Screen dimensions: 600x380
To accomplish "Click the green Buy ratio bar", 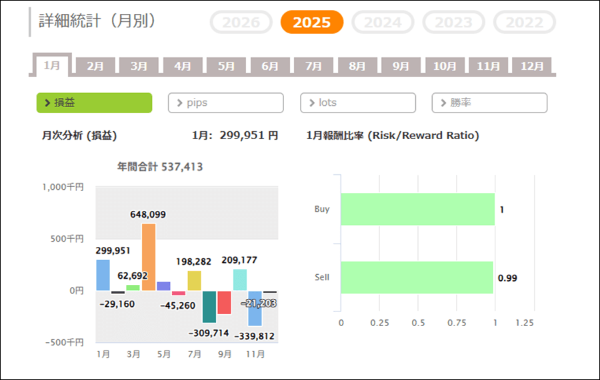I will click(417, 210).
